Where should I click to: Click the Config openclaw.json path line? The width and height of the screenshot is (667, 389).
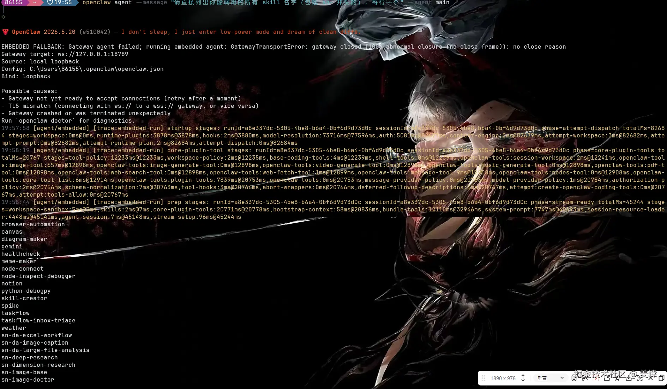(x=83, y=69)
